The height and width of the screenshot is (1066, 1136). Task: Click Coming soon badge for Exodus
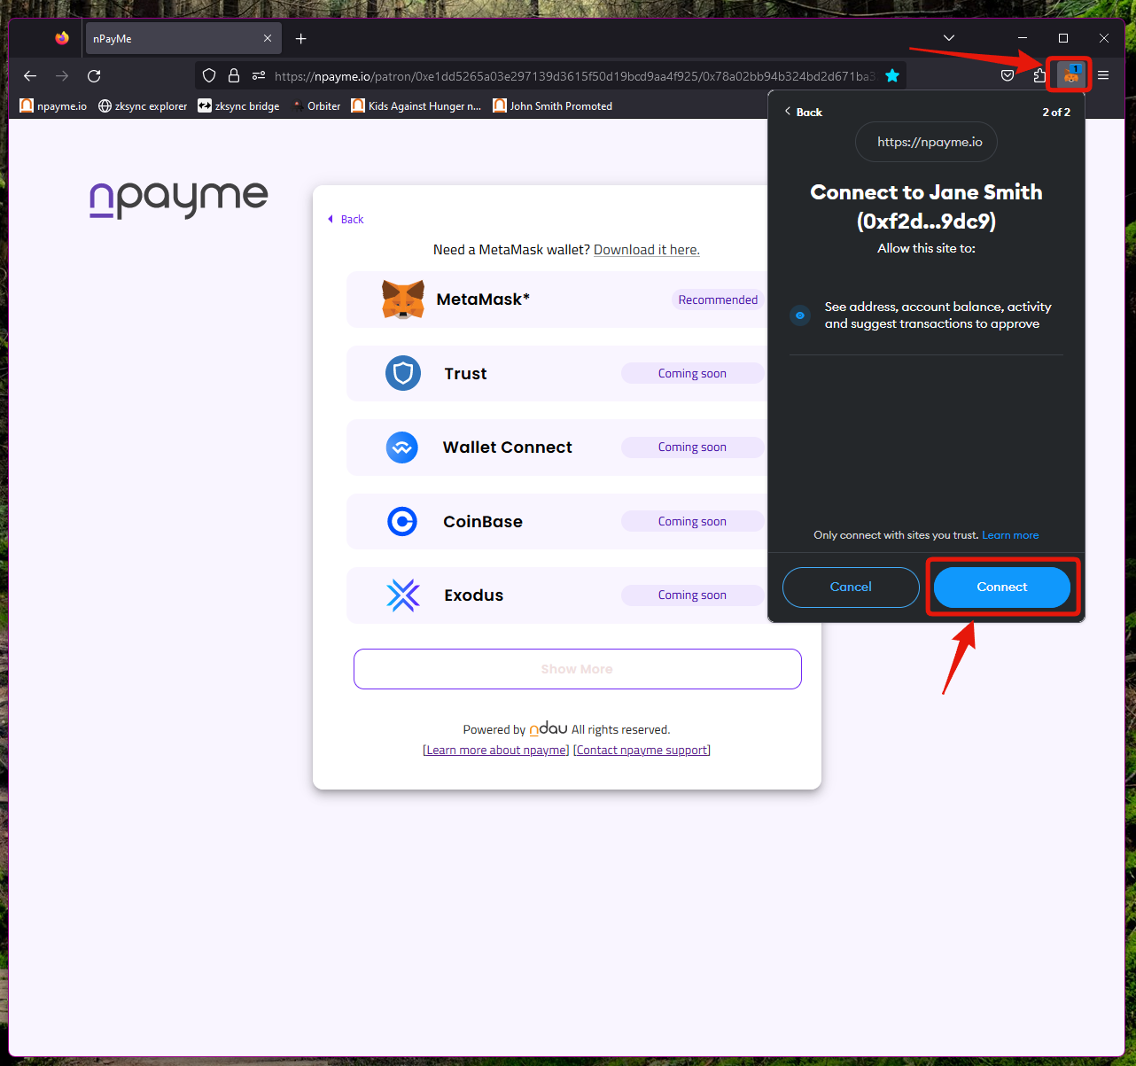tap(692, 595)
